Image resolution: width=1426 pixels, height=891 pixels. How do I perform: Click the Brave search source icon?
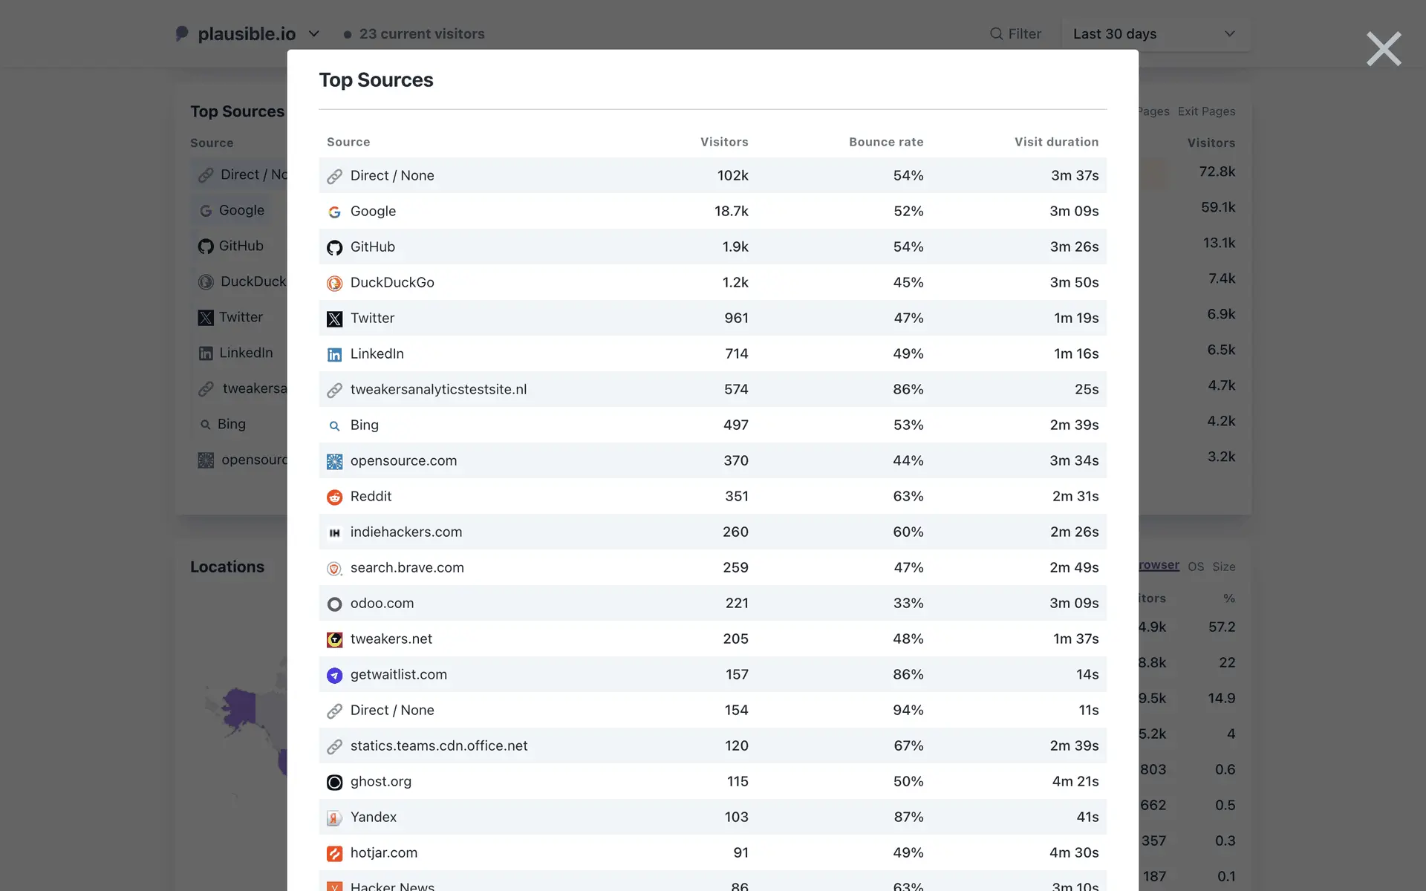coord(334,568)
